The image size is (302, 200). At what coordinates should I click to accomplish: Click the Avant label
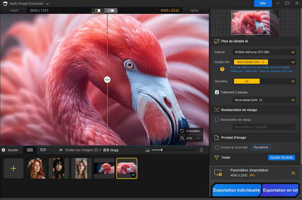click(x=14, y=10)
